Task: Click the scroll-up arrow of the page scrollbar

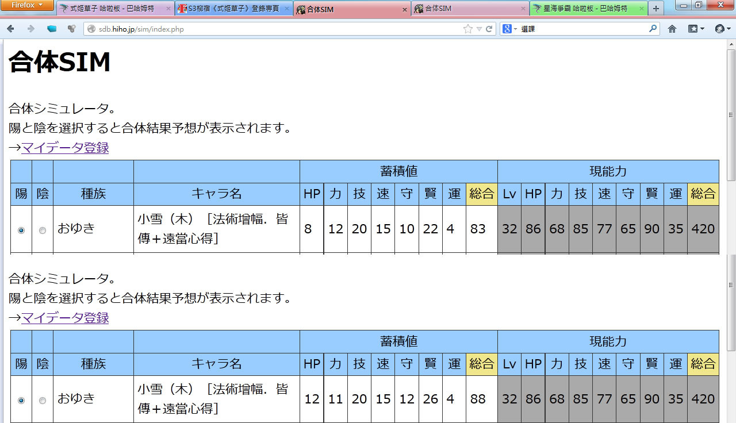Action: [731, 44]
